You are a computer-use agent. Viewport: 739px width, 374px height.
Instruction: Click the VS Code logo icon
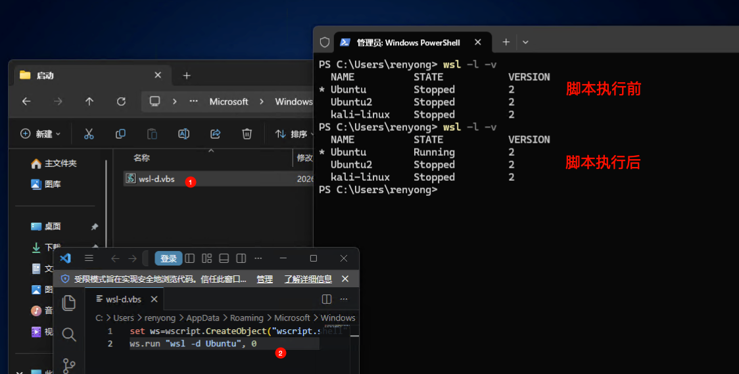pos(66,258)
